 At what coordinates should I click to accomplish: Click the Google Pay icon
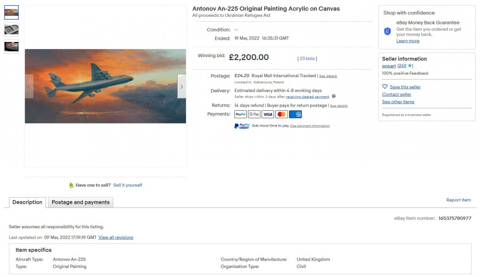[254, 114]
